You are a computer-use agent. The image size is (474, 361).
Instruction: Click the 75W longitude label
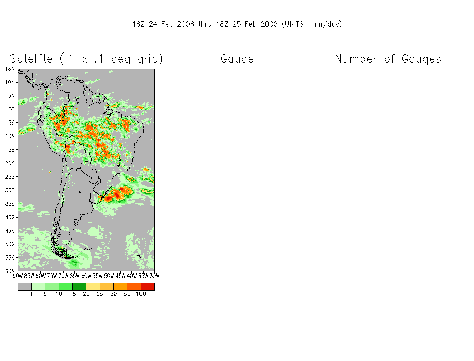52,276
